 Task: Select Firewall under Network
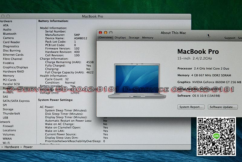click(8, 126)
